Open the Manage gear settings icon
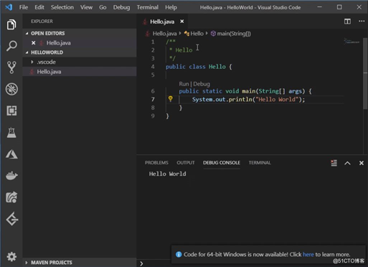This screenshot has height=267, width=368. pos(11,257)
